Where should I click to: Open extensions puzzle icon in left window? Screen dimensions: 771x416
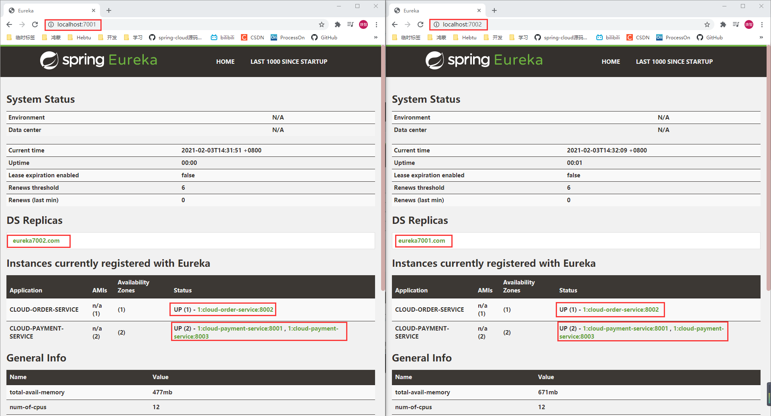(x=337, y=24)
